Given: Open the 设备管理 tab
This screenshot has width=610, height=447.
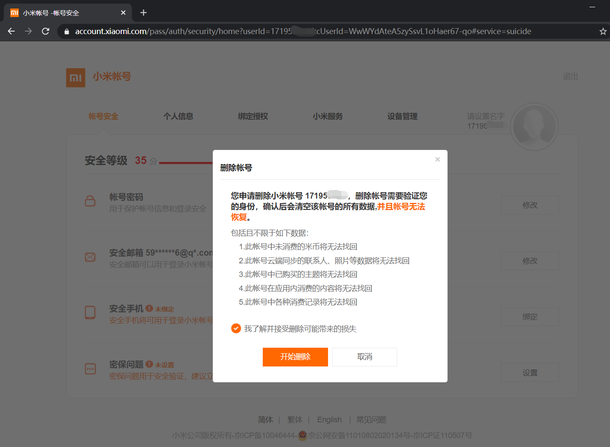Looking at the screenshot, I should pos(402,116).
